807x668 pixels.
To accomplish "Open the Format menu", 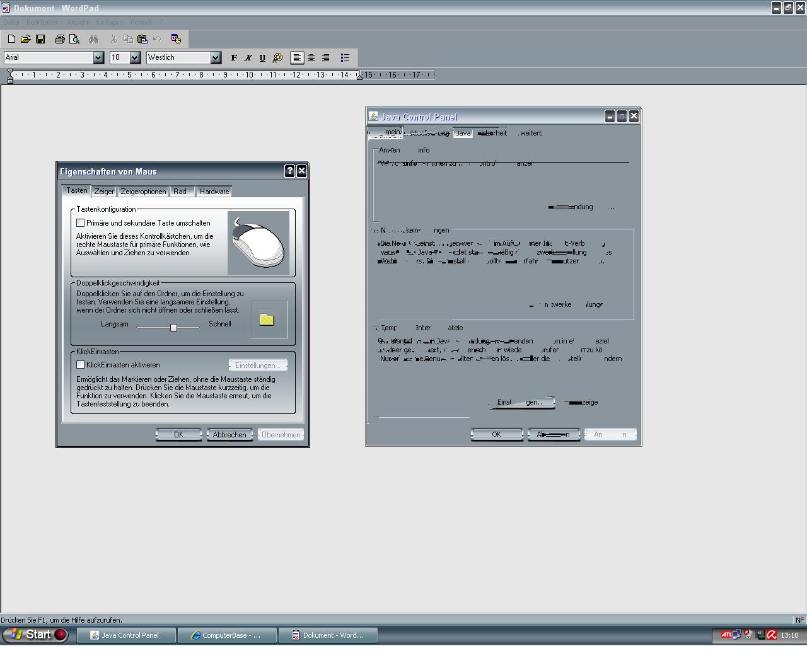I will click(x=141, y=22).
